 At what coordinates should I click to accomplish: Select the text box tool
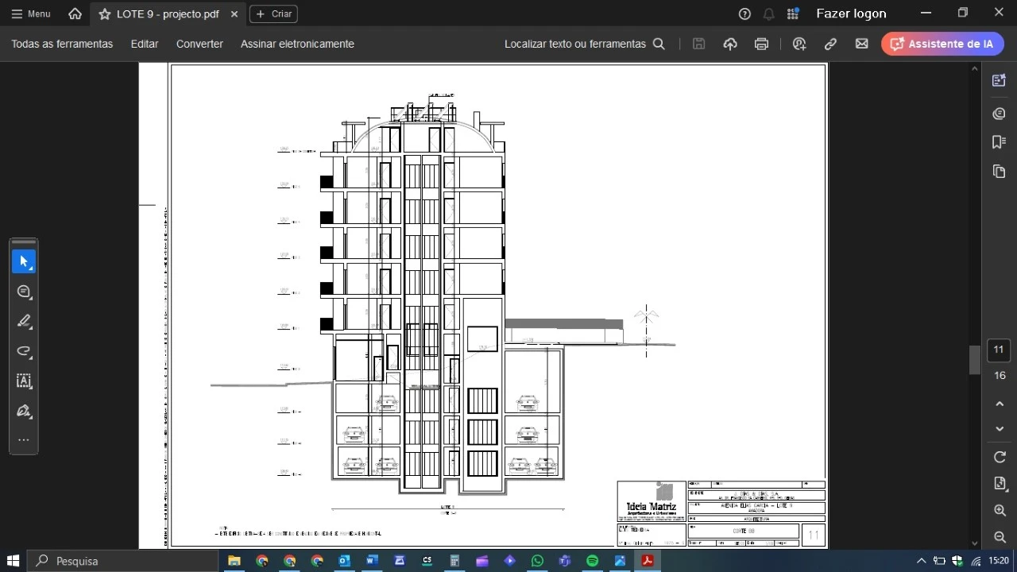(24, 381)
